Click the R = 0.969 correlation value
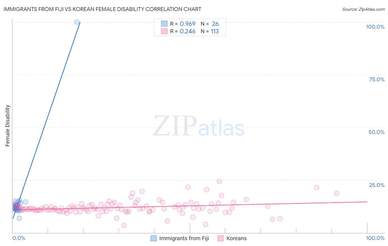The image size is (388, 246). (183, 24)
